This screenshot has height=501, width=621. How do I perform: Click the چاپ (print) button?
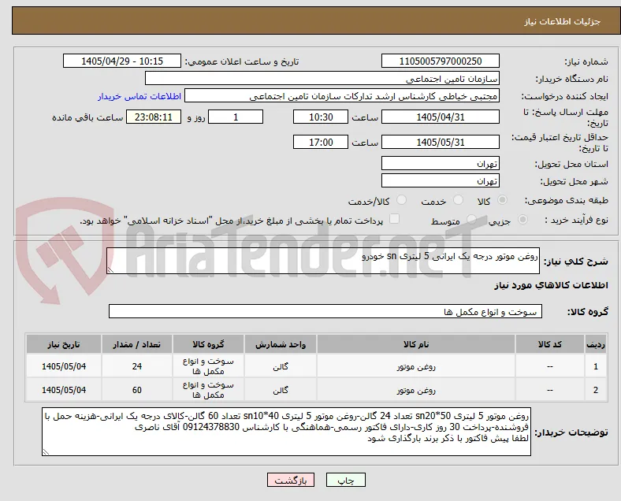[x=346, y=480]
